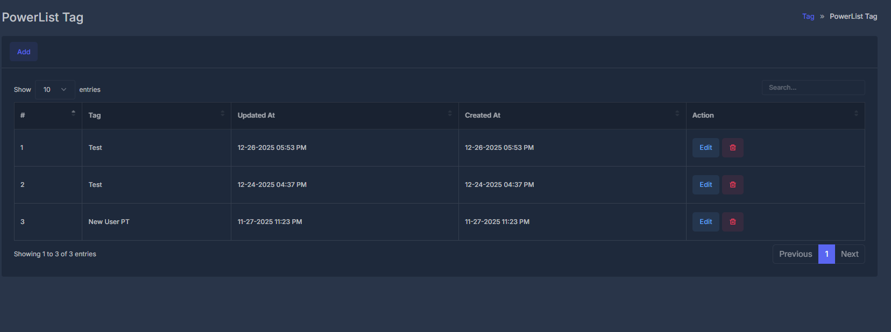Sort table by Tag column

[x=157, y=116]
